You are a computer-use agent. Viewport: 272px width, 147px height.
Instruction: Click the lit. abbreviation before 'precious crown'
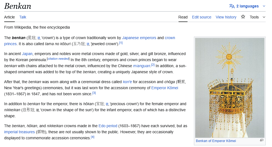point(107,104)
